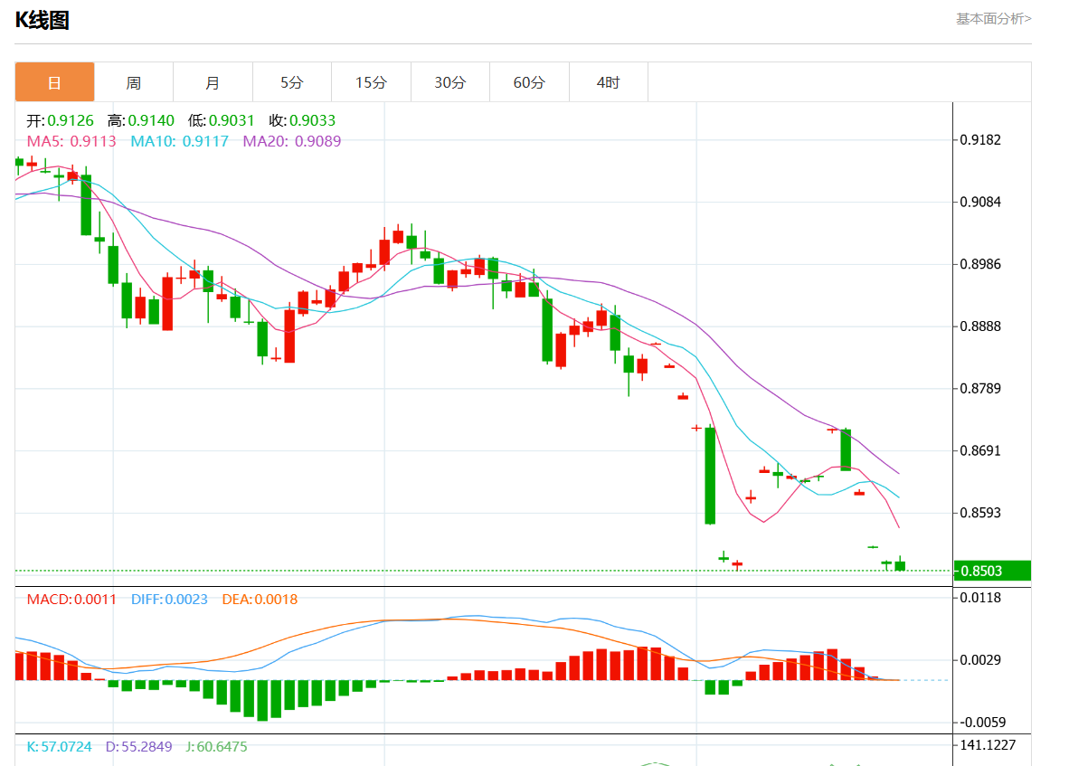Click the red MACD value label
The height and width of the screenshot is (766, 1069).
click(x=71, y=599)
